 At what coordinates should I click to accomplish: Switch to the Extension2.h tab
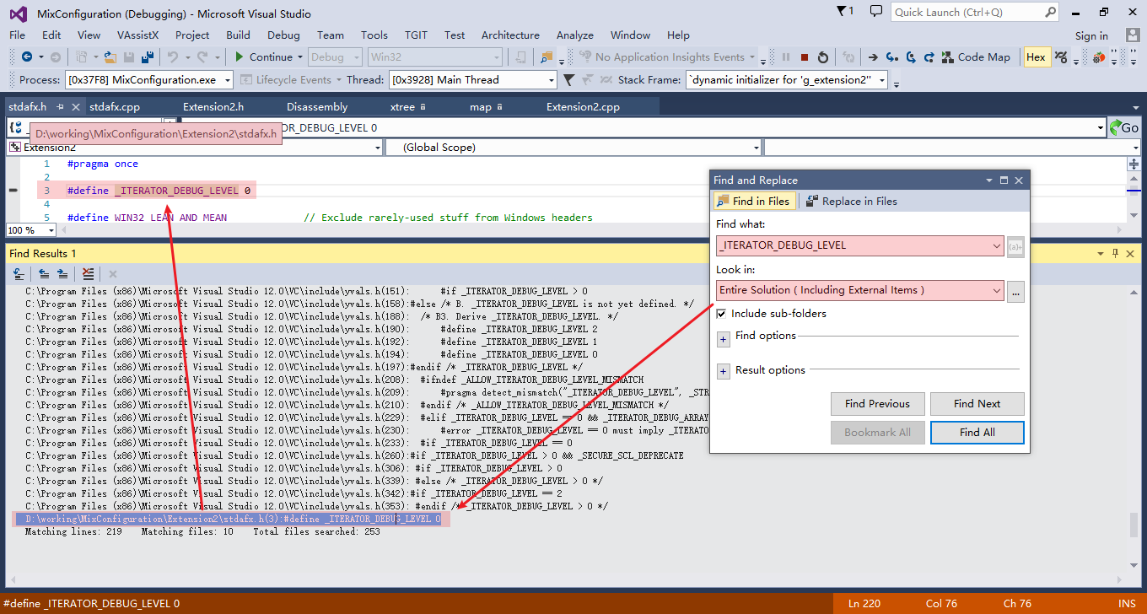coord(213,107)
